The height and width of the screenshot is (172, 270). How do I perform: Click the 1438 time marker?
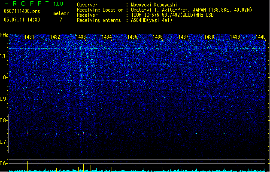209,37
